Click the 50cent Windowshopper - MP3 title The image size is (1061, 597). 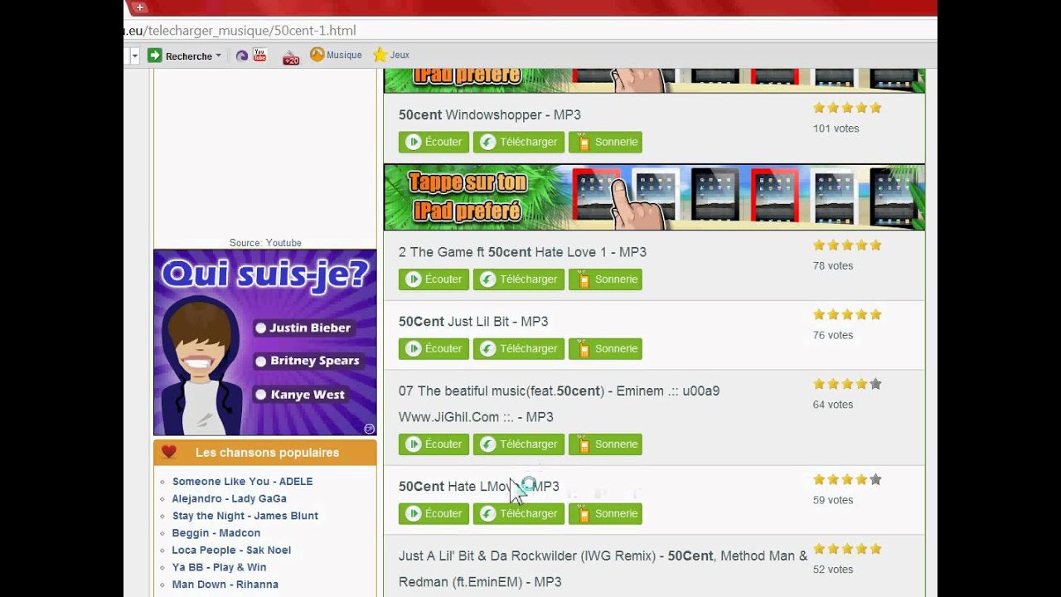490,115
